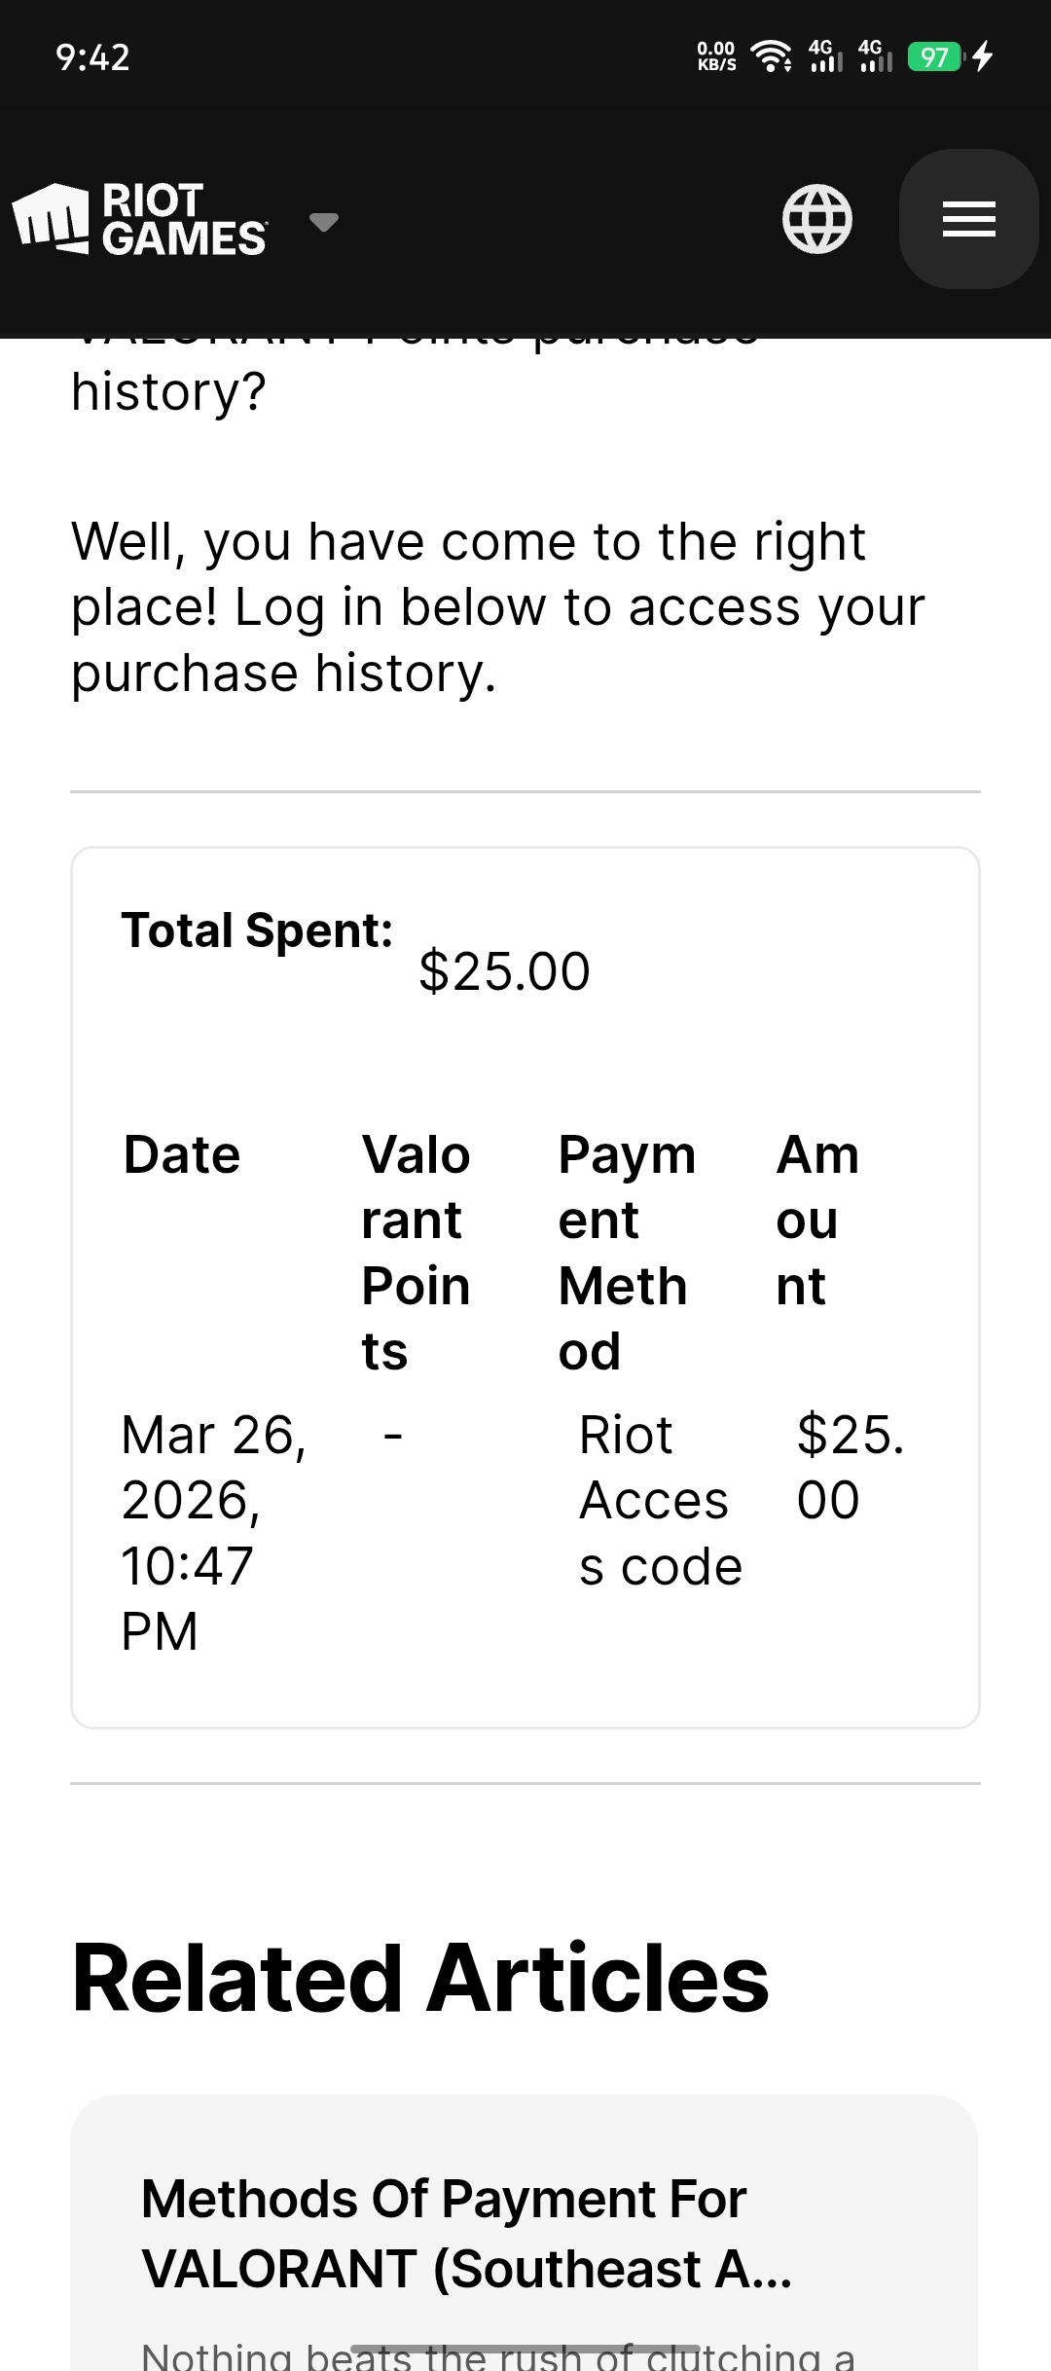
Task: Select the Date column header
Action: tap(182, 1155)
